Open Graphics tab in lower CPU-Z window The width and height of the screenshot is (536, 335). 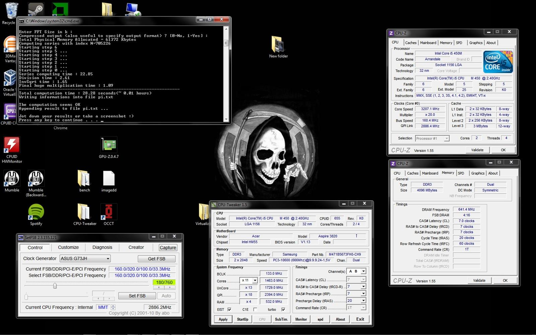(x=478, y=174)
